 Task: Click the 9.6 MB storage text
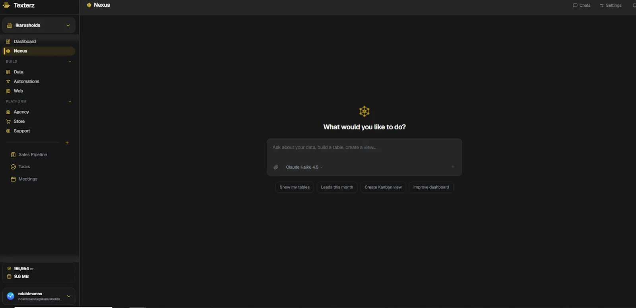21,277
